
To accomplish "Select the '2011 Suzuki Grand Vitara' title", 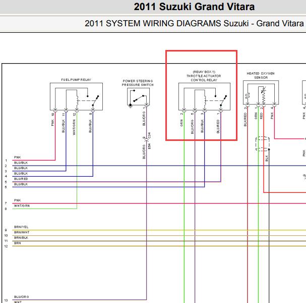I will coord(194,7).
